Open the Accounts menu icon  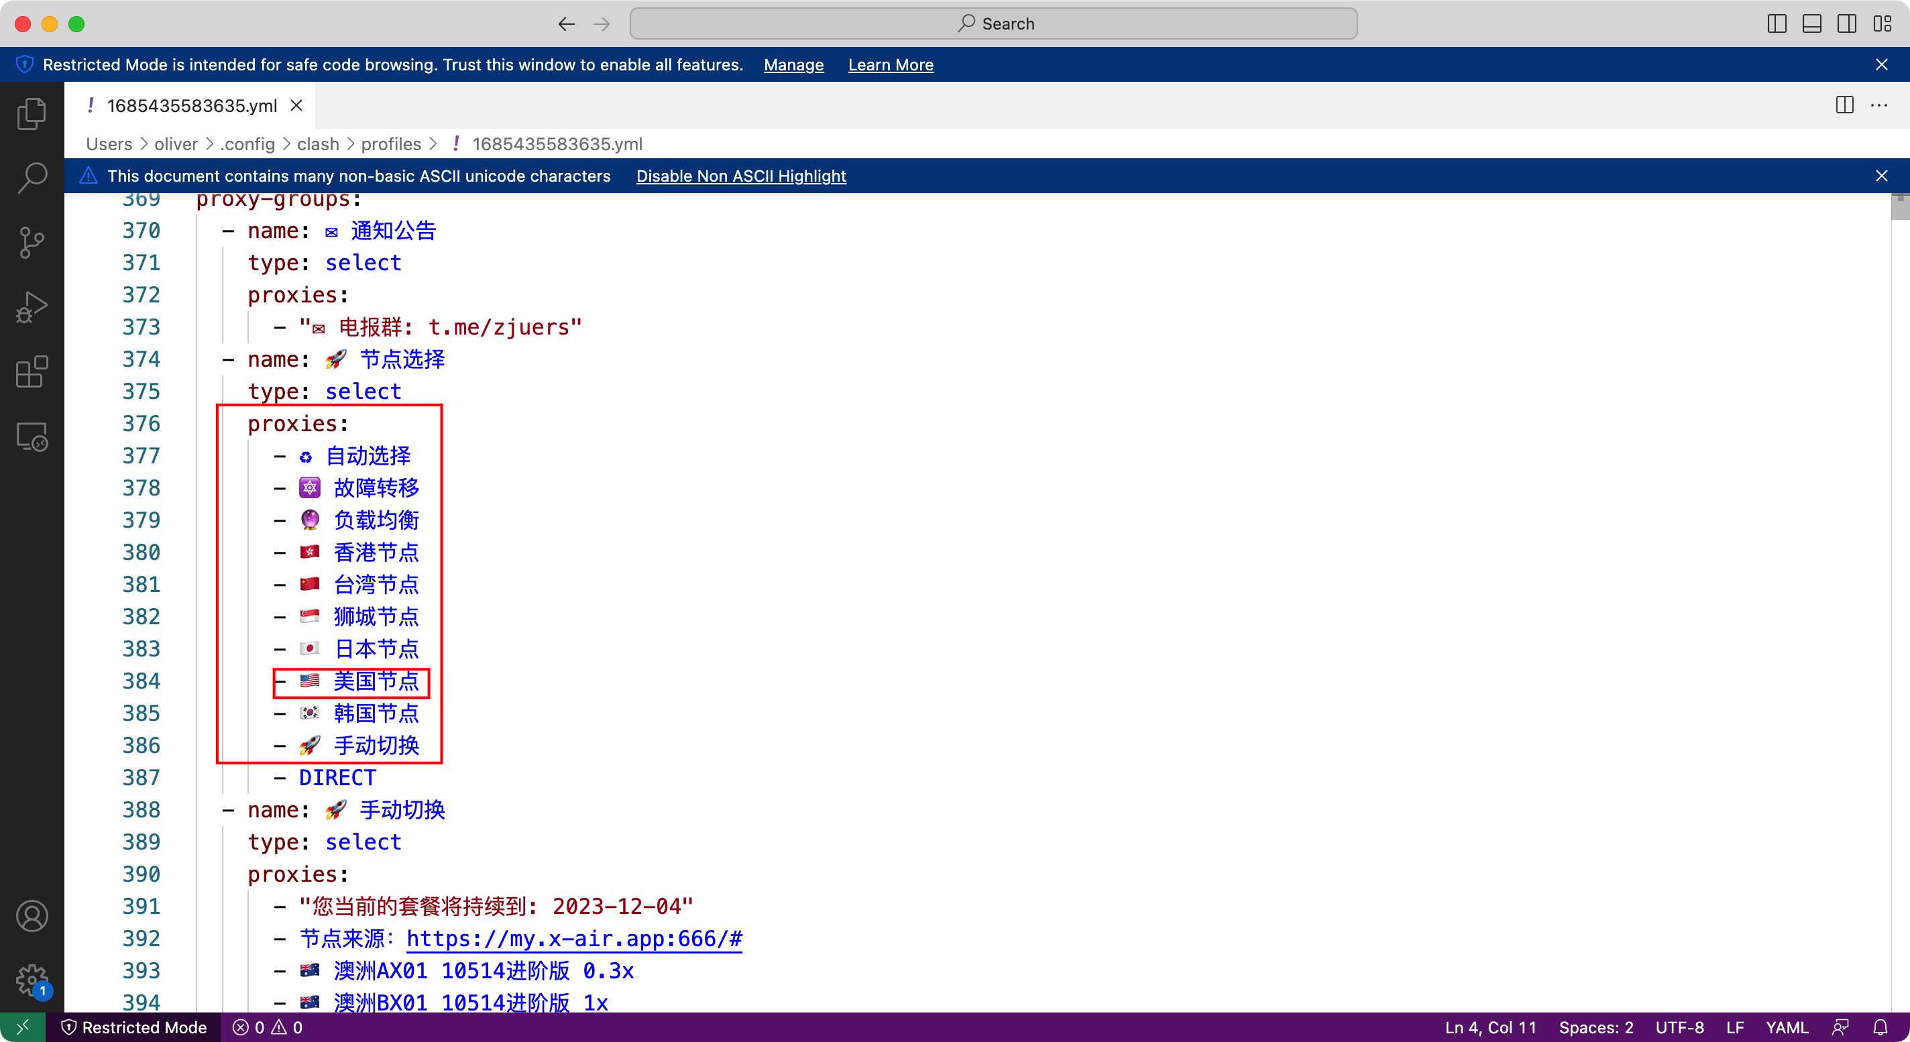pyautogui.click(x=31, y=917)
